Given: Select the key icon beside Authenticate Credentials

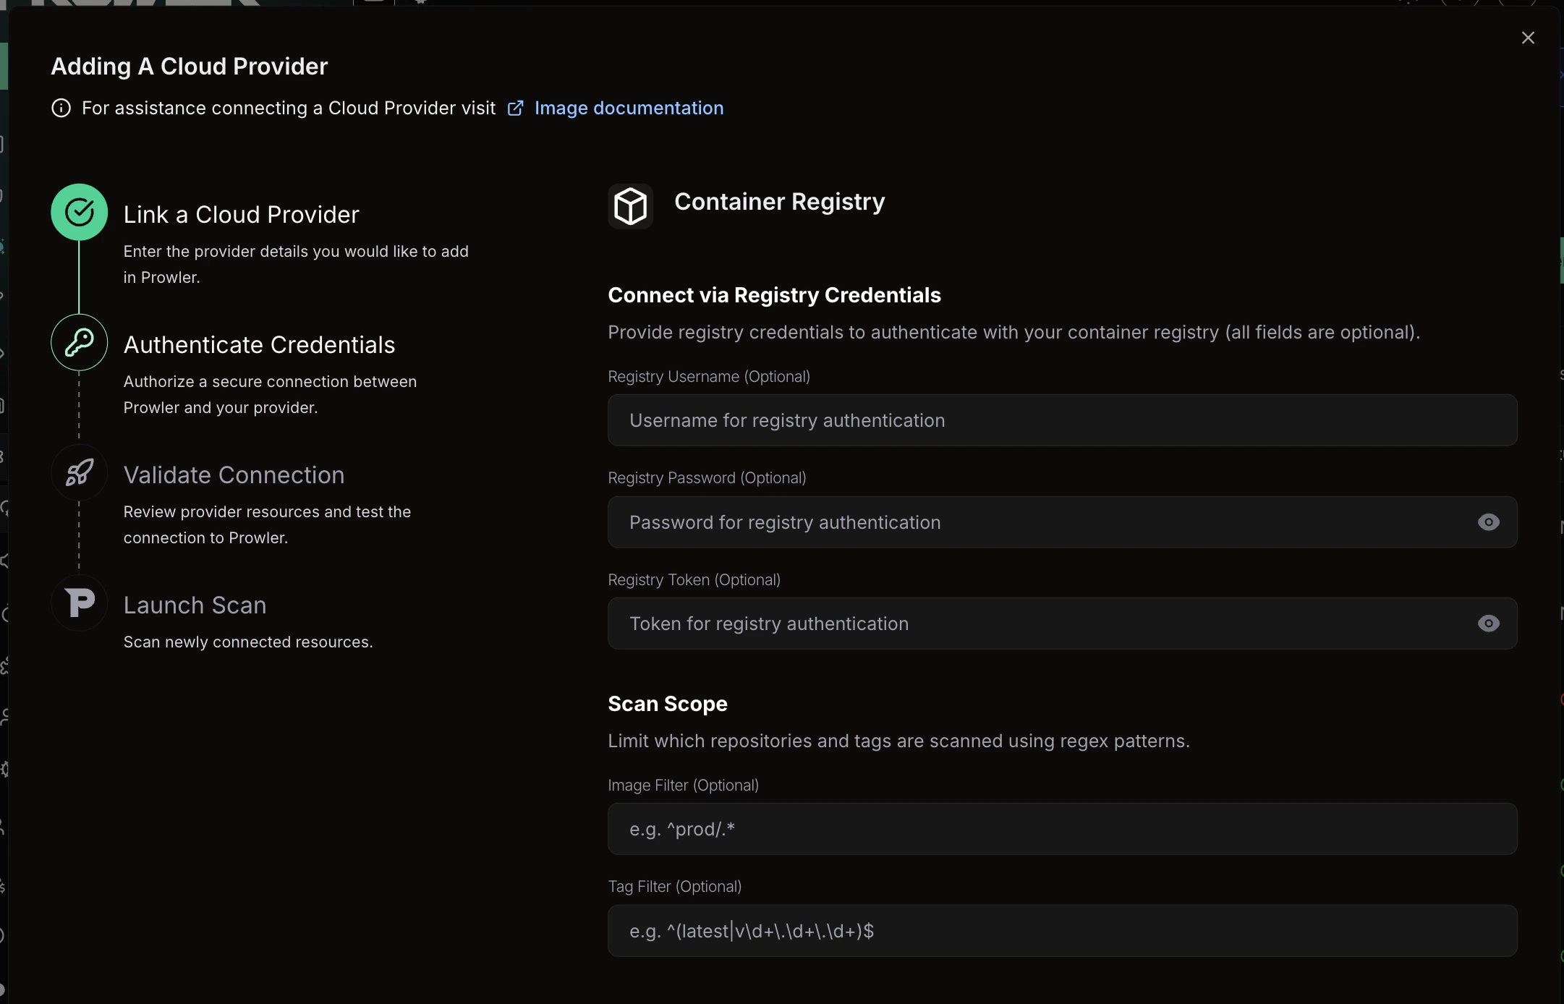Looking at the screenshot, I should [x=79, y=342].
